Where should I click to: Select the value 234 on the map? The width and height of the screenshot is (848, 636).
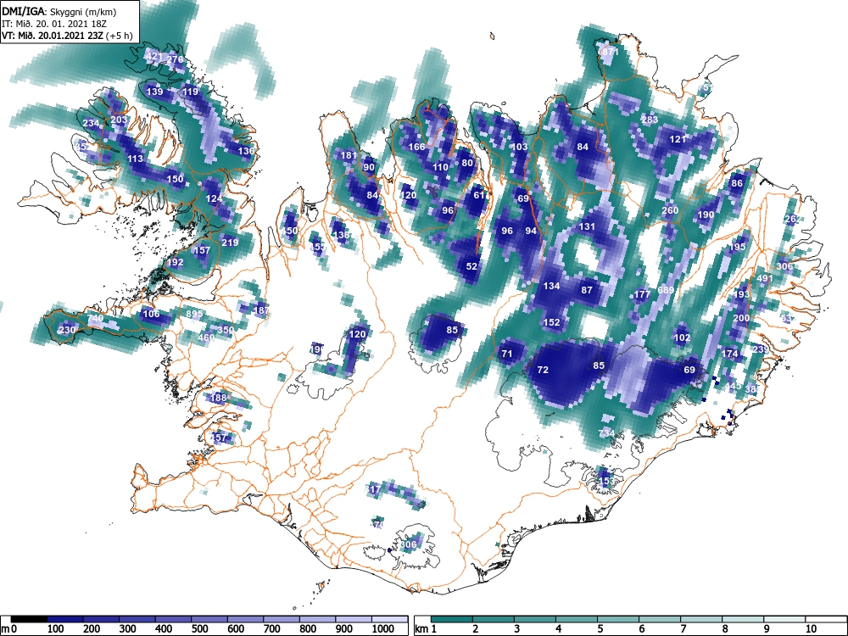92,123
